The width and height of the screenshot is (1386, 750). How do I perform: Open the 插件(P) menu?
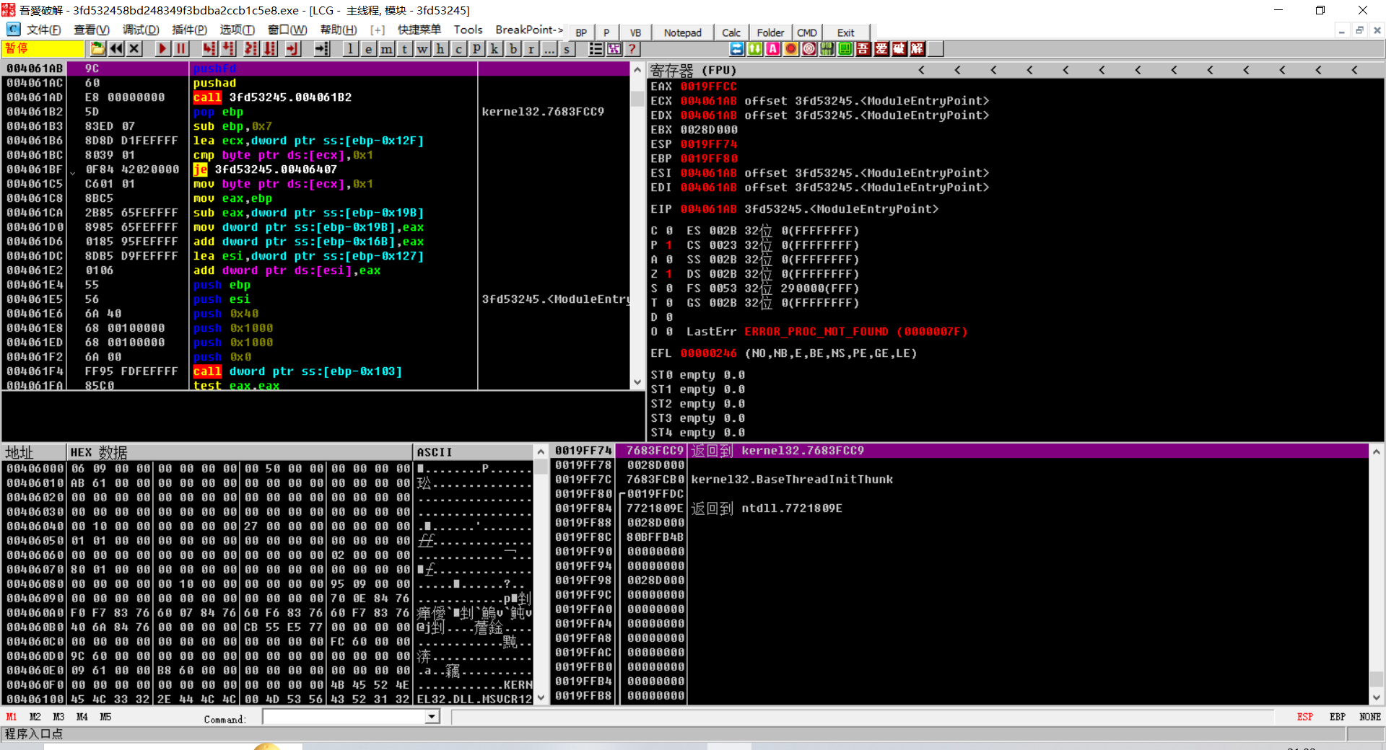pyautogui.click(x=189, y=30)
